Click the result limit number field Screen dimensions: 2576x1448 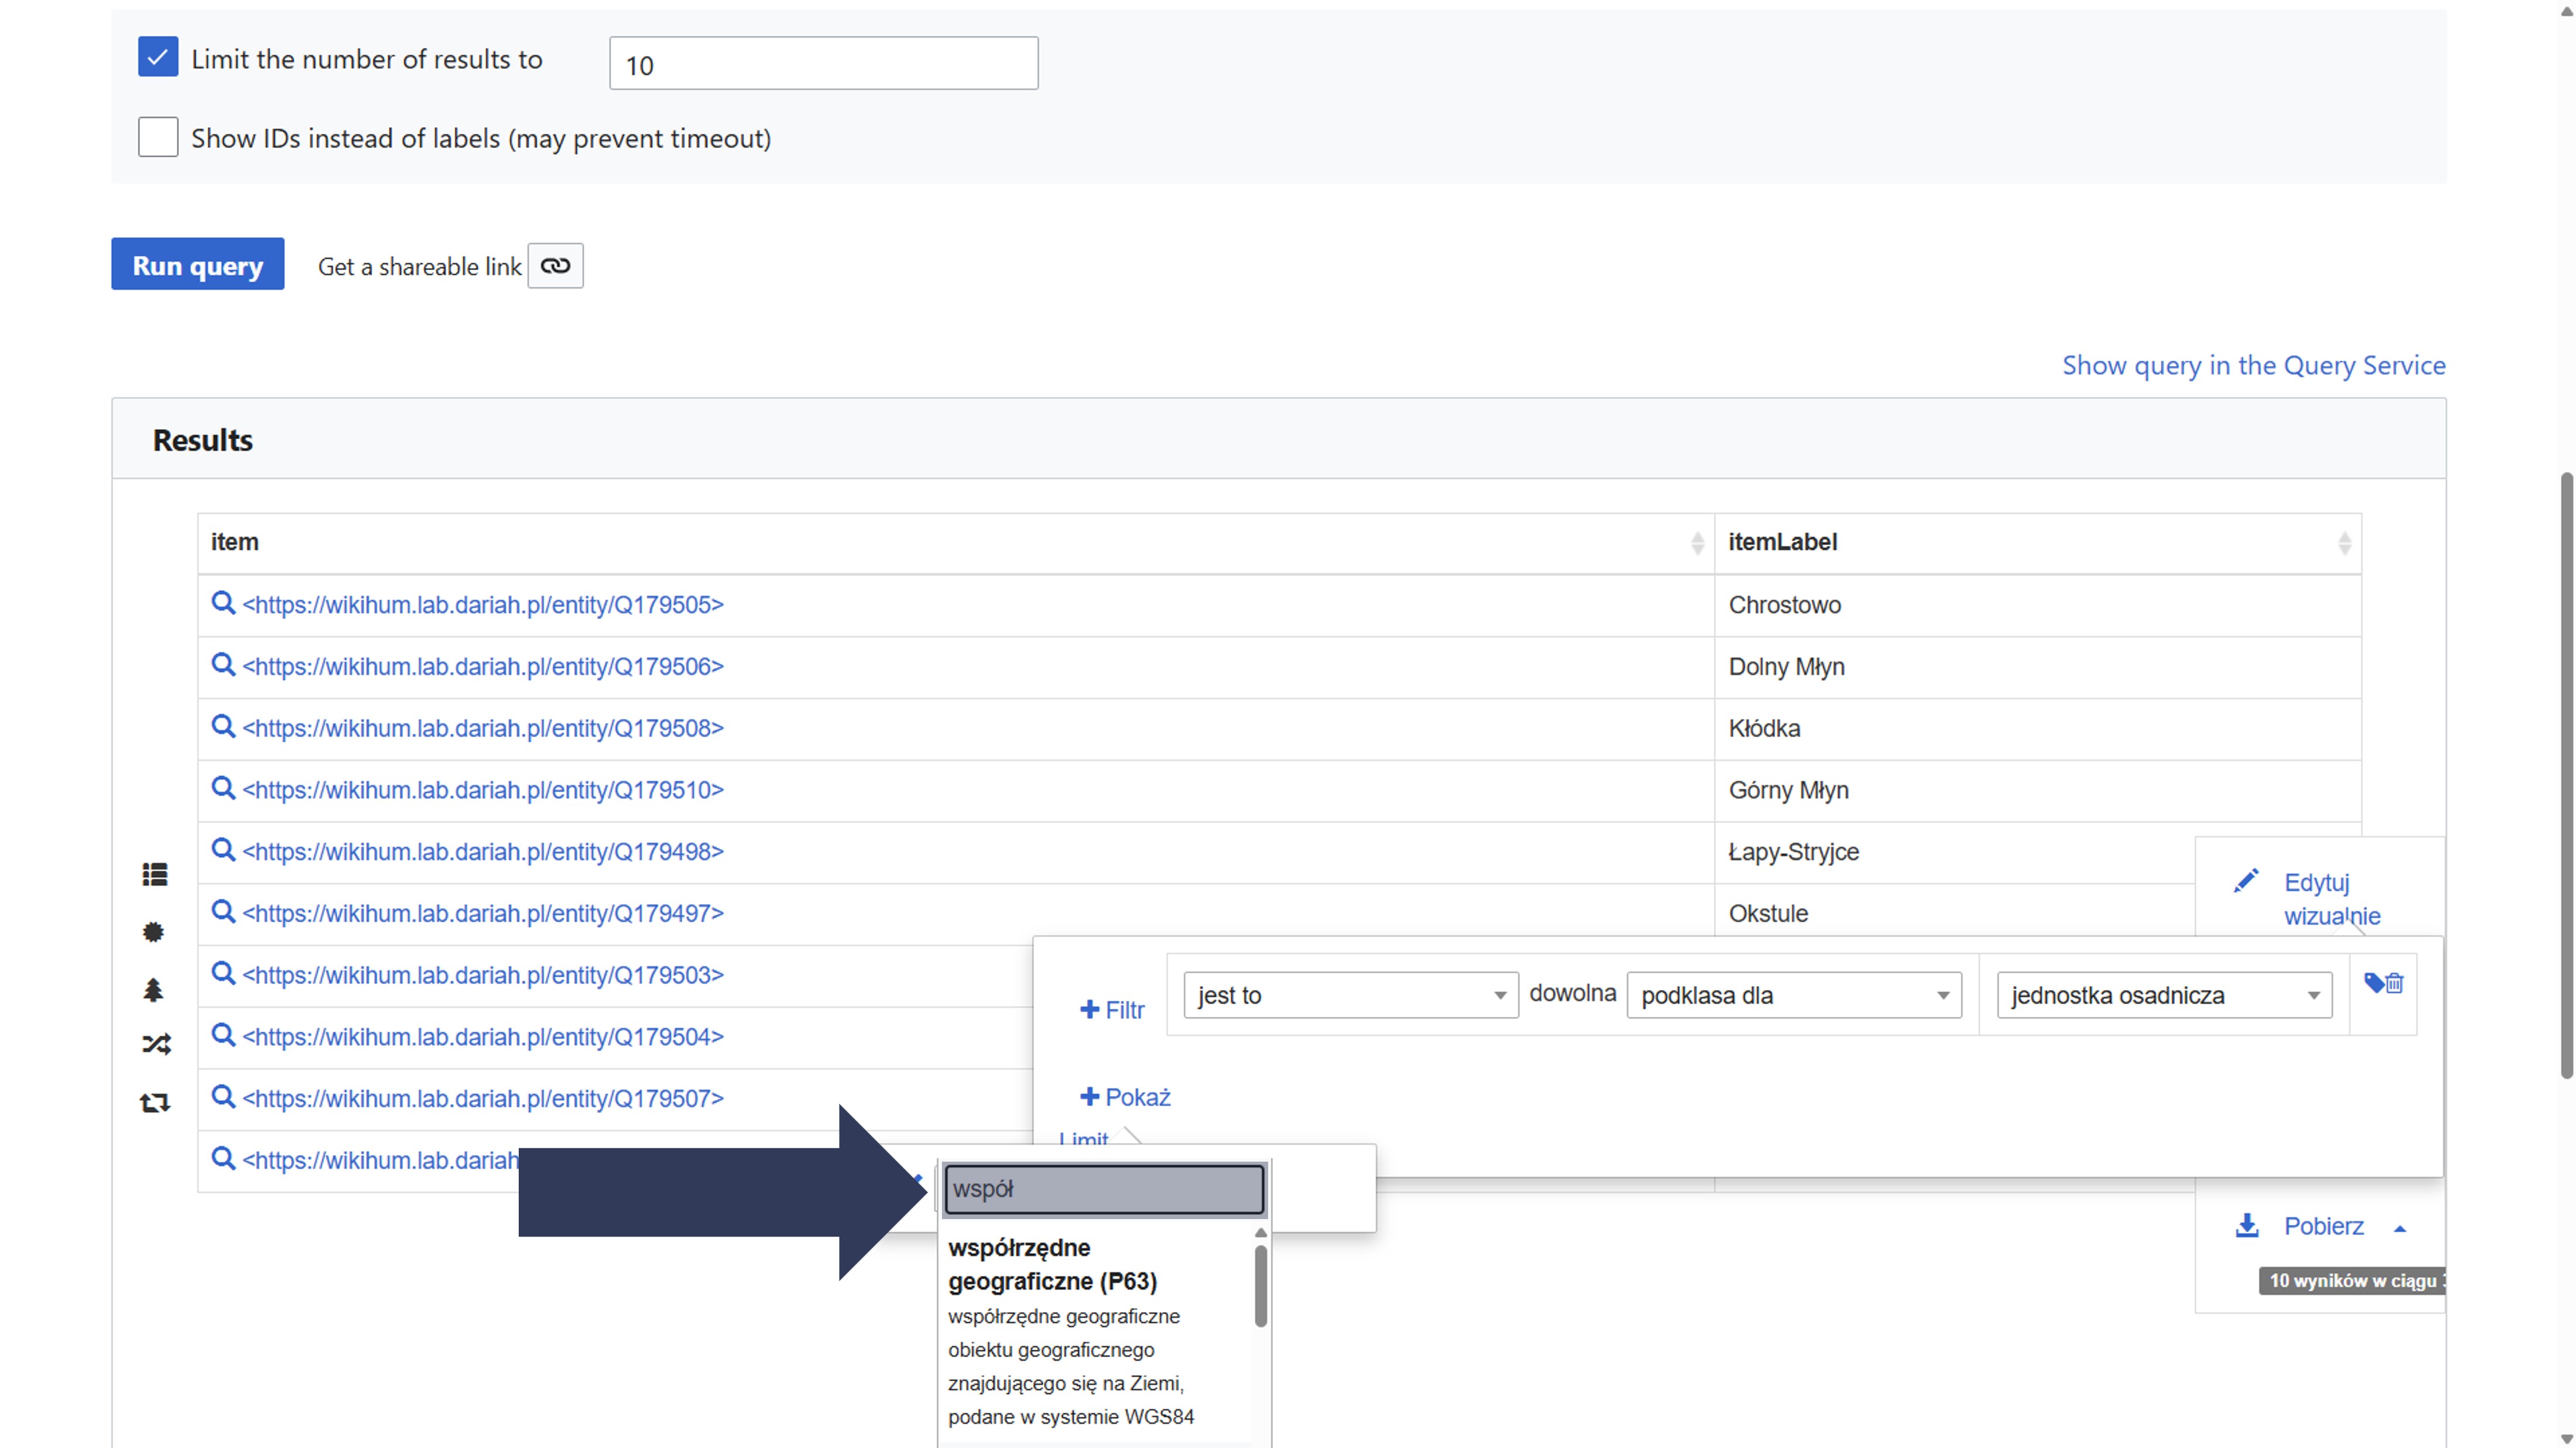coord(823,64)
